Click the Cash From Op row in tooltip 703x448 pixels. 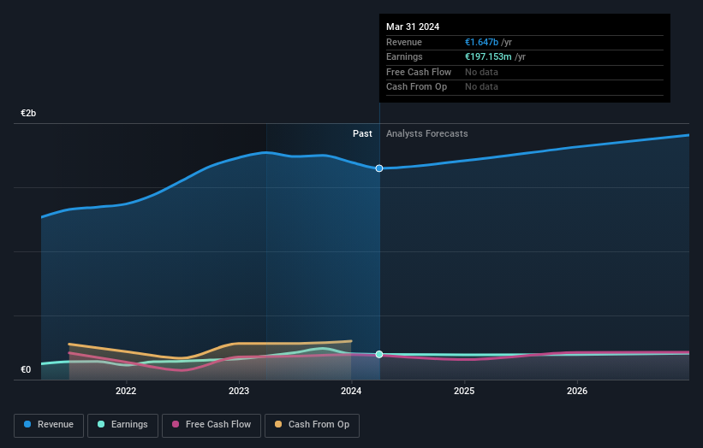tap(525, 87)
